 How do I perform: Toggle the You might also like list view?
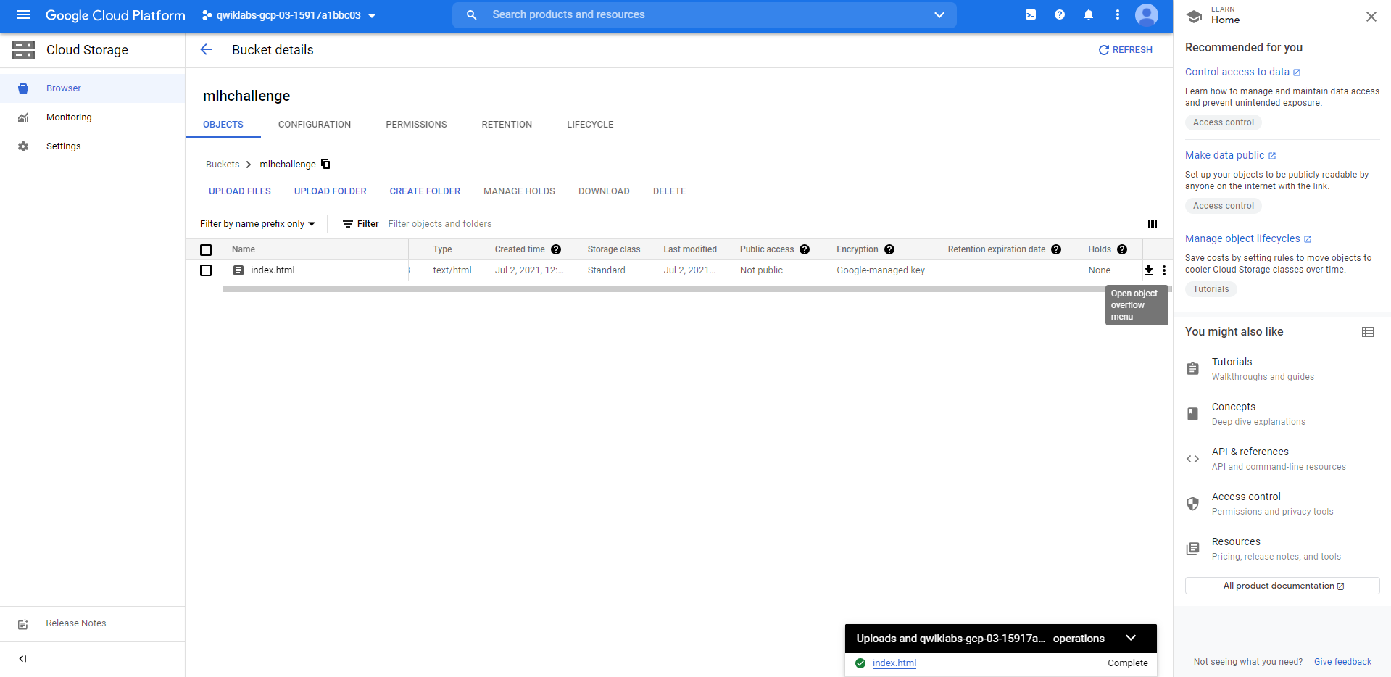tap(1369, 332)
